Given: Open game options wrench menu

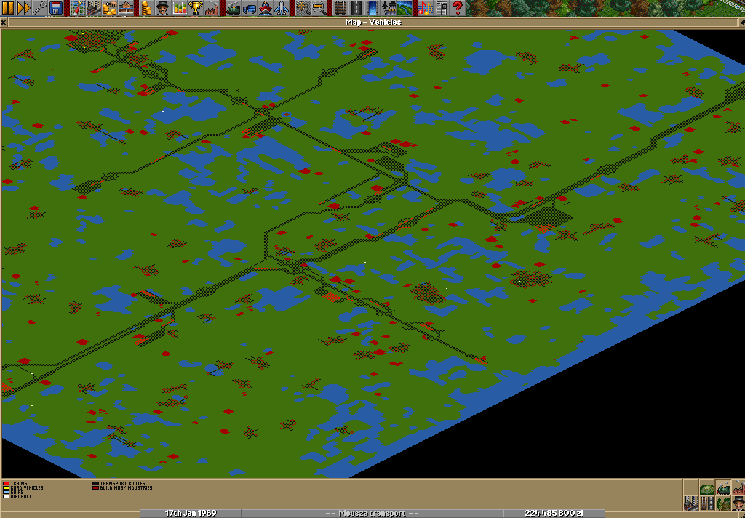Looking at the screenshot, I should (40, 8).
